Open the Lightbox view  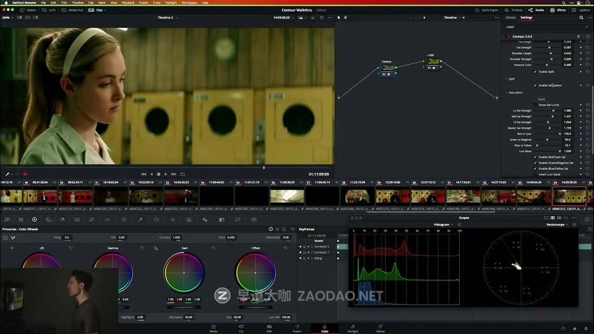click(581, 10)
